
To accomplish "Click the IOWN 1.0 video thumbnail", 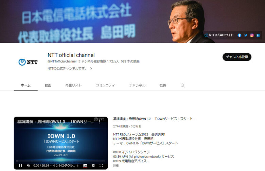I will tap(61, 143).
